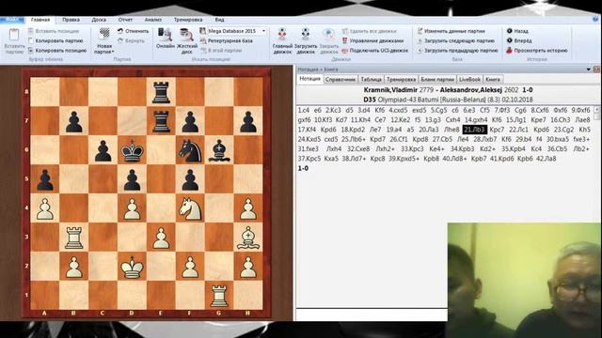The image size is (602, 338).
Task: Click the Новая партия chessboard icon
Action: [x=104, y=34]
